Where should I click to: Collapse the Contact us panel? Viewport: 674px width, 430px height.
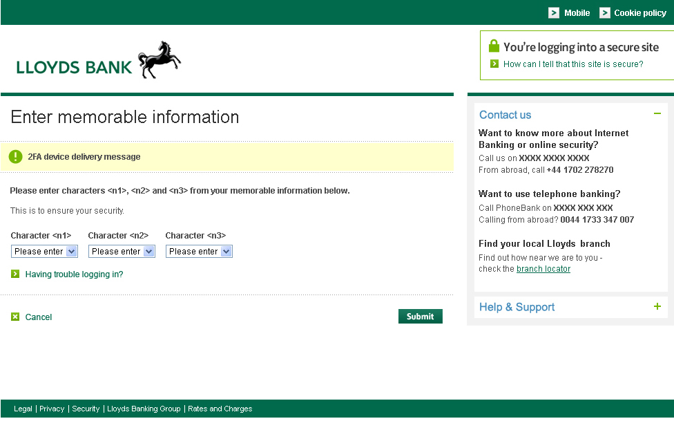(657, 114)
